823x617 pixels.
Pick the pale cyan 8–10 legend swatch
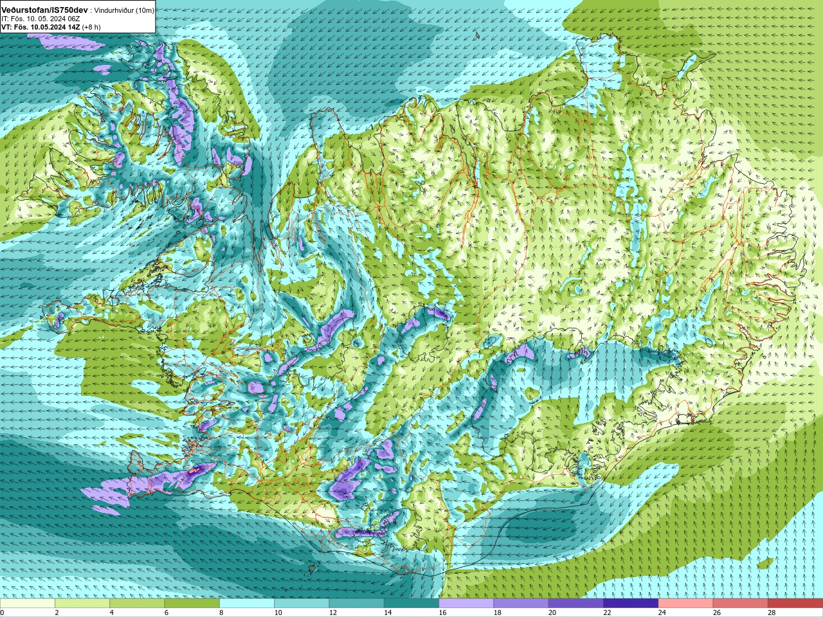247,604
